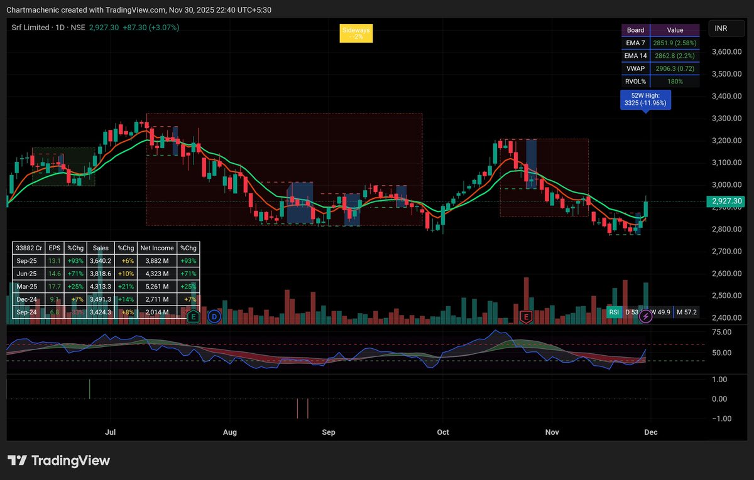The width and height of the screenshot is (754, 480).
Task: Click the EMA 14 value 2862.8 (2.2%)
Action: click(x=675, y=56)
